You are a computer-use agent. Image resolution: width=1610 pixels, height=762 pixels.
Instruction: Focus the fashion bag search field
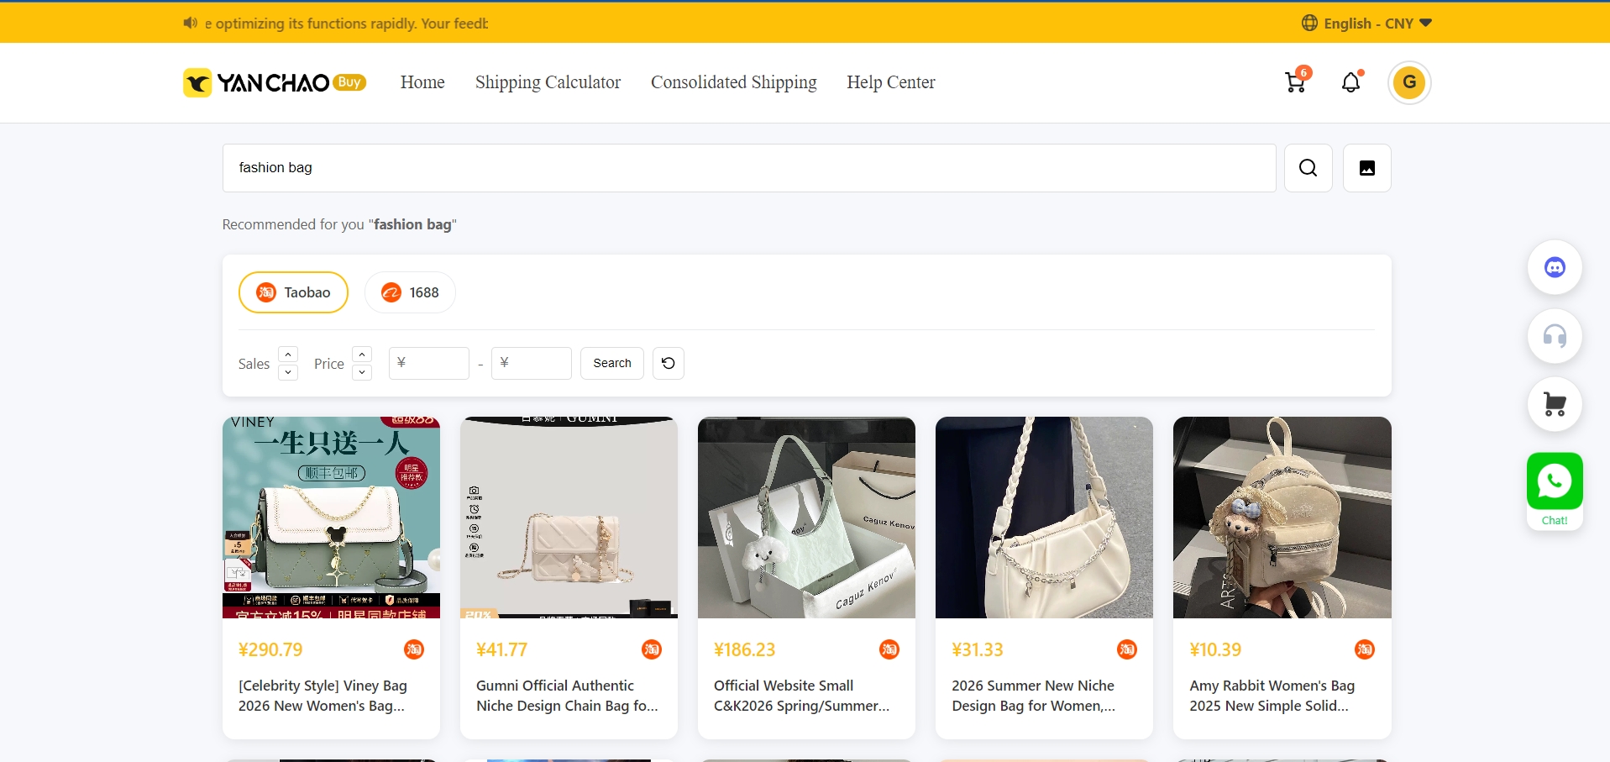pos(749,168)
